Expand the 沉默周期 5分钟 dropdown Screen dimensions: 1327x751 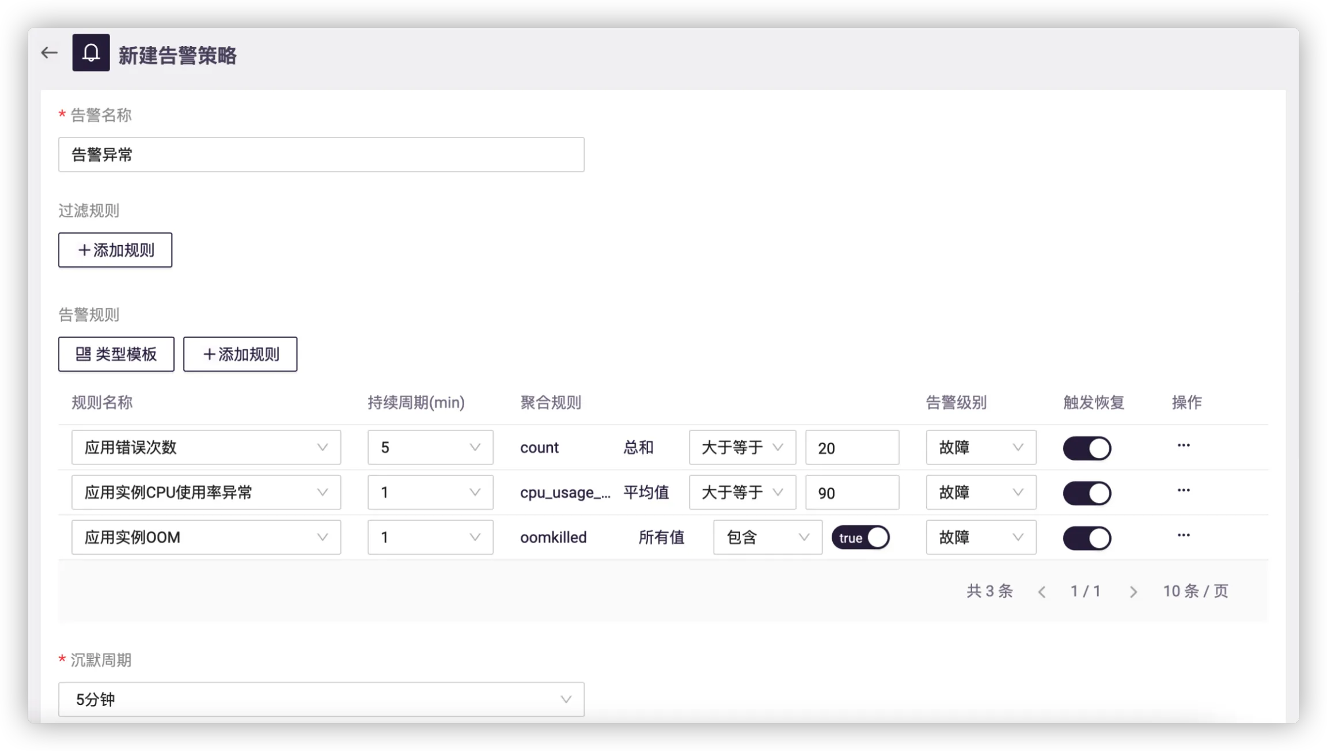pos(321,699)
